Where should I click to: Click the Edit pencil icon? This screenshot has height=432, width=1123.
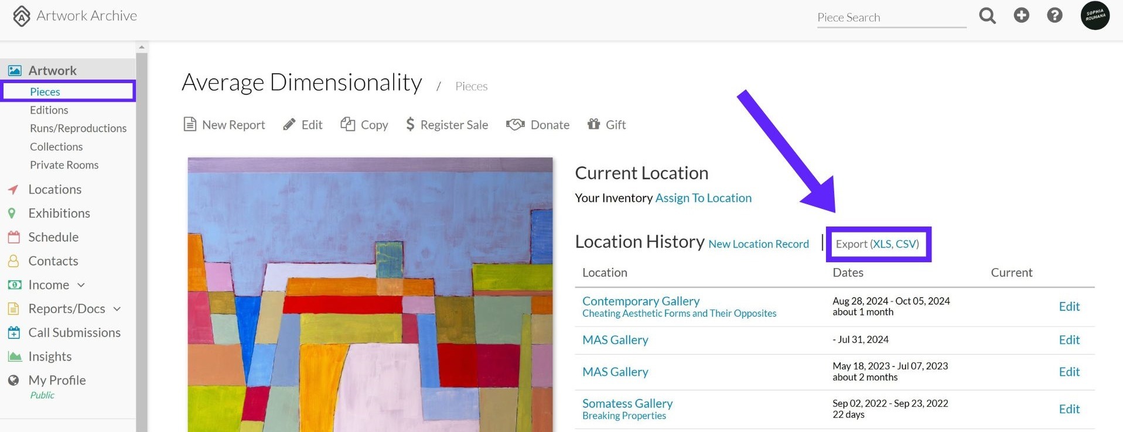click(289, 124)
